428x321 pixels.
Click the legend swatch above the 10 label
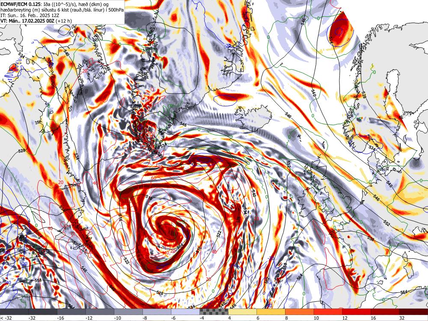[328, 312]
